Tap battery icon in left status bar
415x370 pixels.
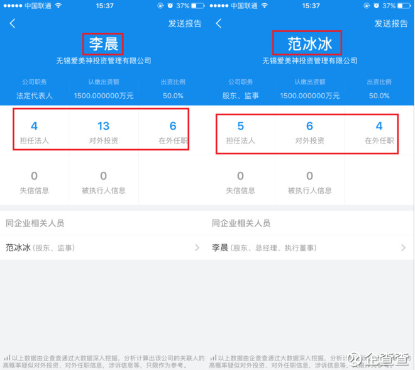[198, 6]
